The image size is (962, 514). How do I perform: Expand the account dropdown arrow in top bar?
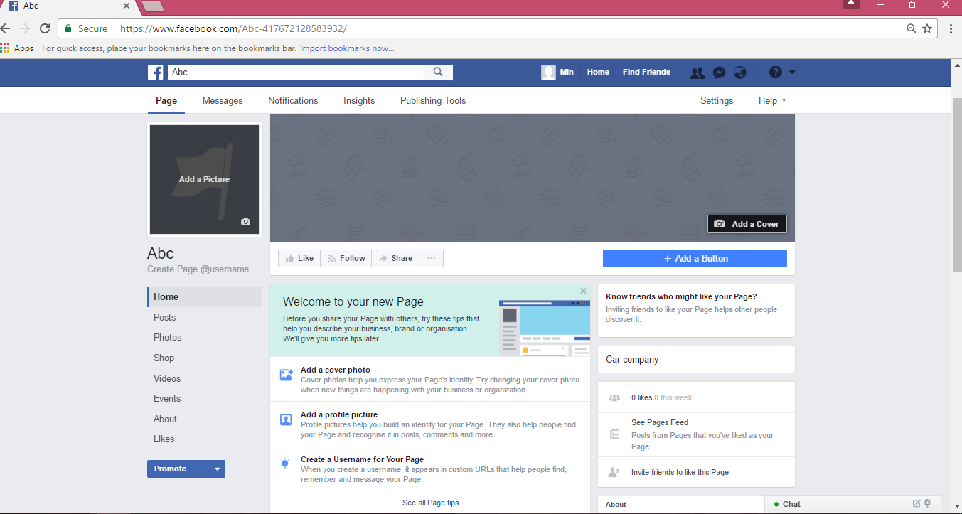click(x=792, y=72)
